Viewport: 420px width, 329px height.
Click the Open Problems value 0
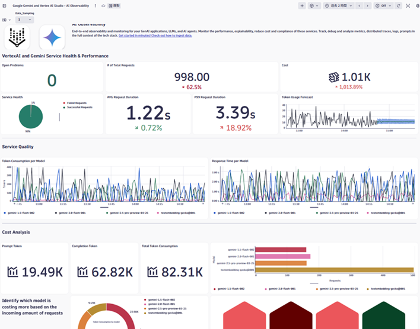tap(52, 81)
